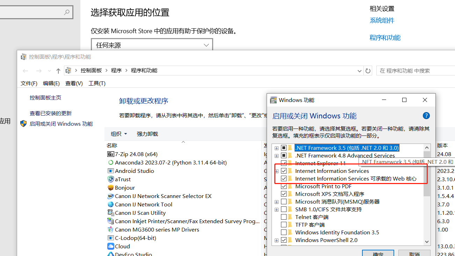Image resolution: width=455 pixels, height=256 pixels.
Task: Click the Canon IJ Network Tool icon
Action: (x=110, y=204)
